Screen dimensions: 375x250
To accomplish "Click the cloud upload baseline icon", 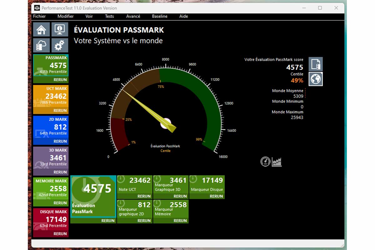I will pos(41,46).
